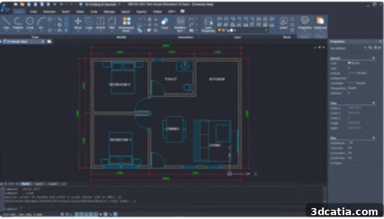The image size is (384, 219).
Task: Select the Erase tool
Action: pyautogui.click(x=165, y=23)
